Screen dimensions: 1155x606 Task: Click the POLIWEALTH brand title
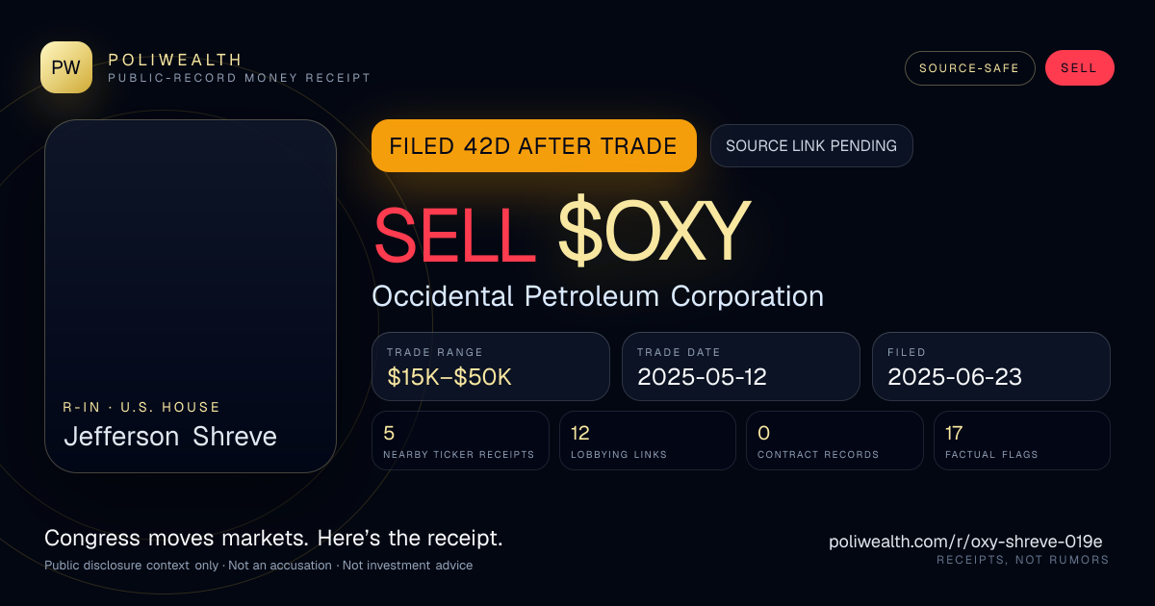coord(175,60)
